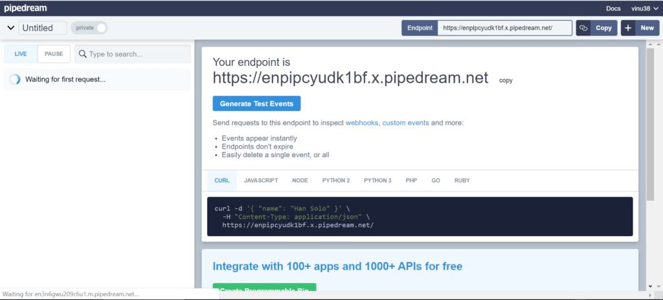Open the RUBY code example tab
This screenshot has width=663, height=300.
coord(462,180)
